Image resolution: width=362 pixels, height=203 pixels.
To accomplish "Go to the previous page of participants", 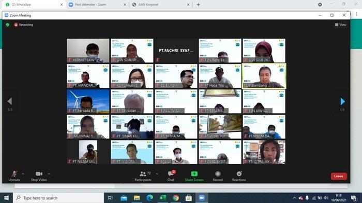I will point(10,101).
